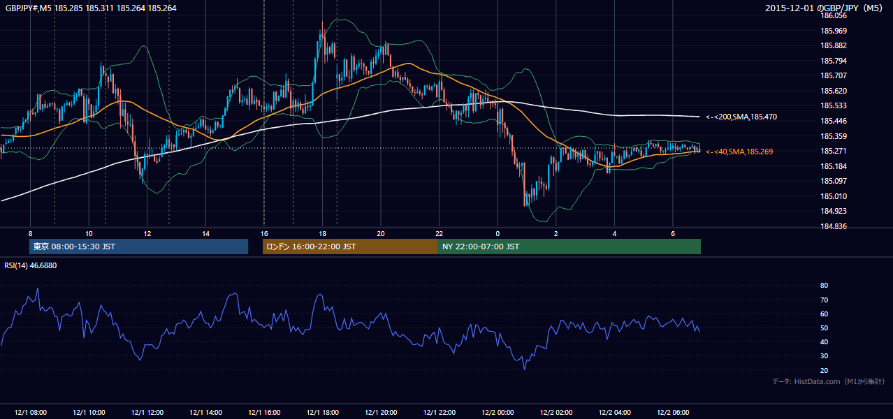The width and height of the screenshot is (893, 419).
Task: Click the 12/1 16:00 time label
Action: (264, 413)
